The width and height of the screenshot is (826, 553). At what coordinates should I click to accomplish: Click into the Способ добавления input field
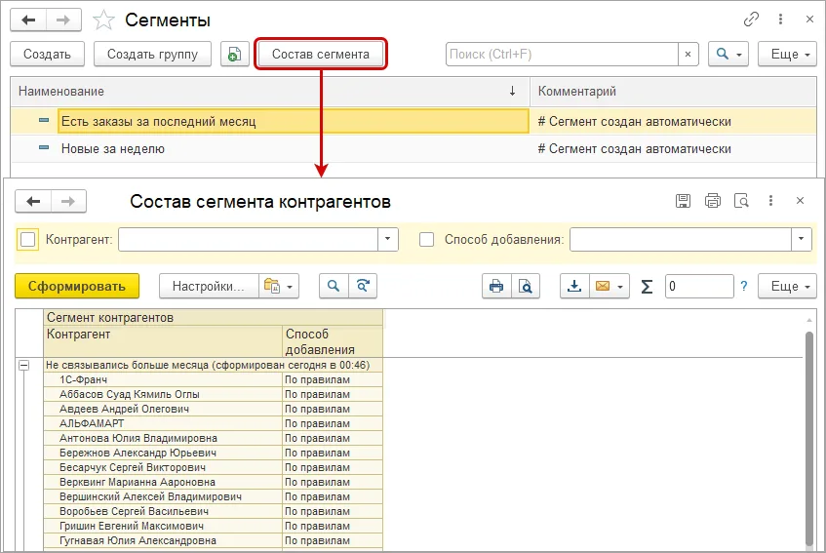(681, 239)
